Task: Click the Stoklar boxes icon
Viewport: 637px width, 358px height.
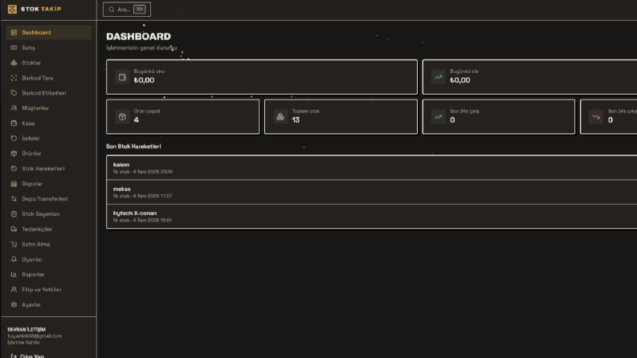Action: [14, 63]
